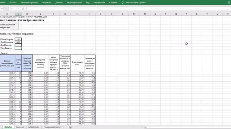This screenshot has height=129, width=231.
Task: Click the 'Месяц от начала года' header cell
Action: (18, 63)
